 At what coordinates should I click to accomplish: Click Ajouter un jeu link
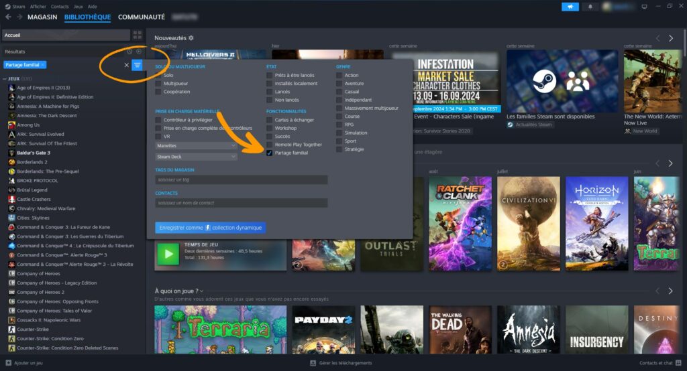(28, 363)
